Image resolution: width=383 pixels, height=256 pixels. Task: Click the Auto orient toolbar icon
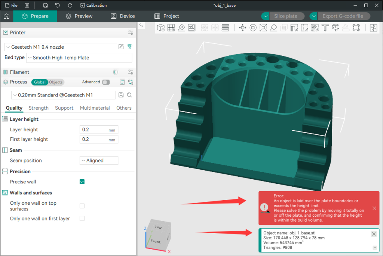pyautogui.click(x=181, y=28)
